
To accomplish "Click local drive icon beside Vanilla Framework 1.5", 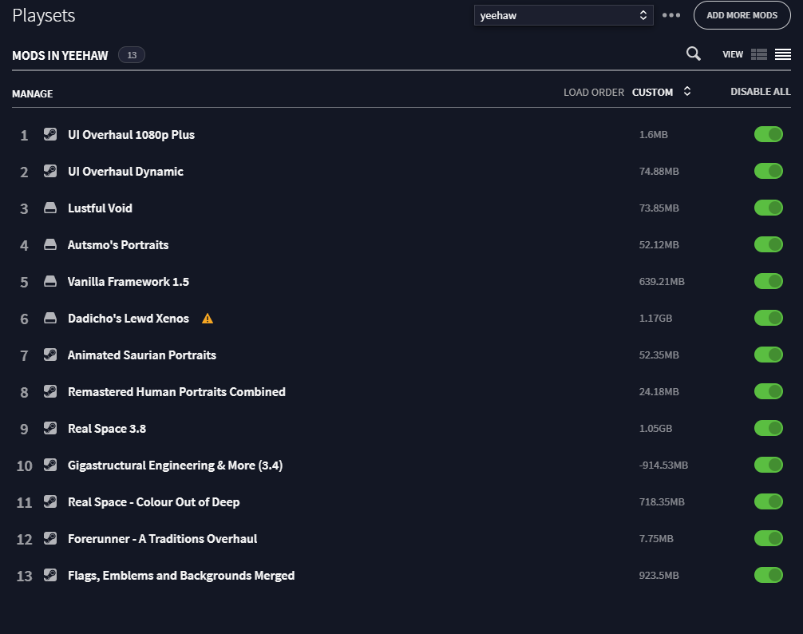I will coord(50,281).
